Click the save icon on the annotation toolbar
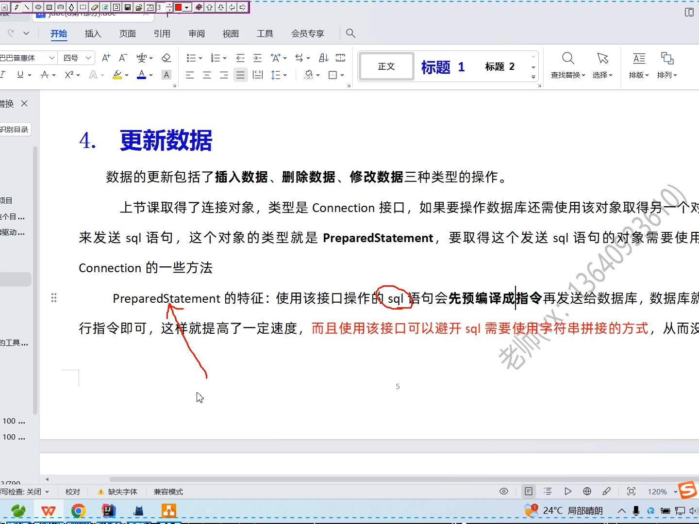This screenshot has width=699, height=524. 128,7
